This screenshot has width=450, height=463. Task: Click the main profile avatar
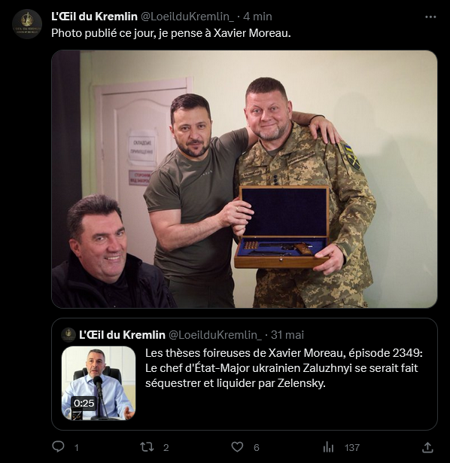coord(27,24)
